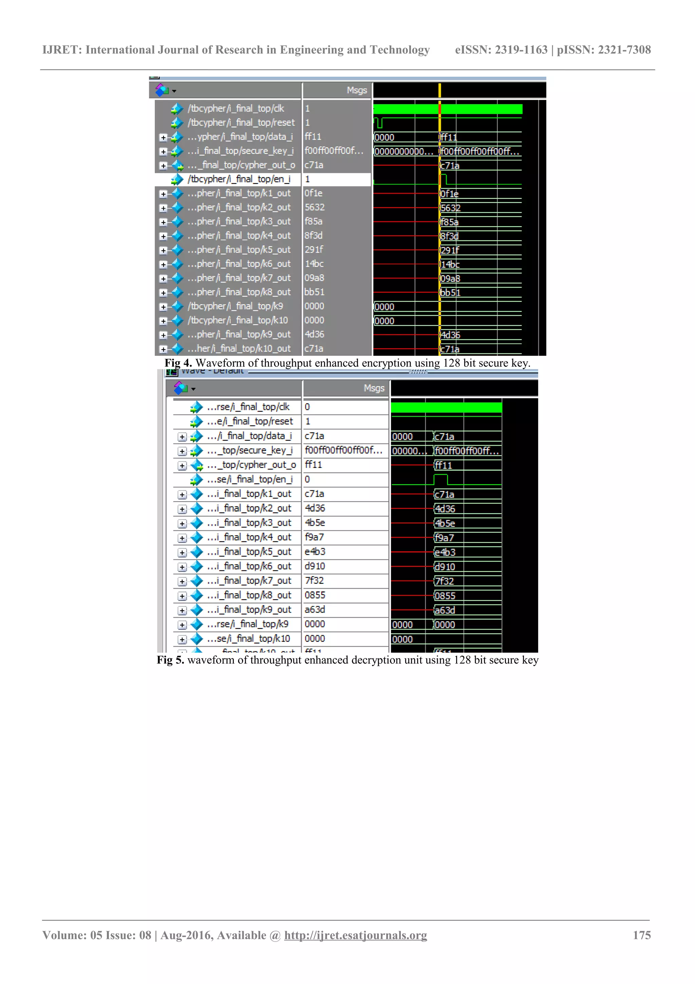
Task: Click the clk signal icon in Fig 4
Action: (177, 109)
